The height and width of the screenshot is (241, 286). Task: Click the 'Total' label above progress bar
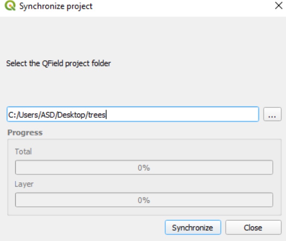[x=23, y=152]
